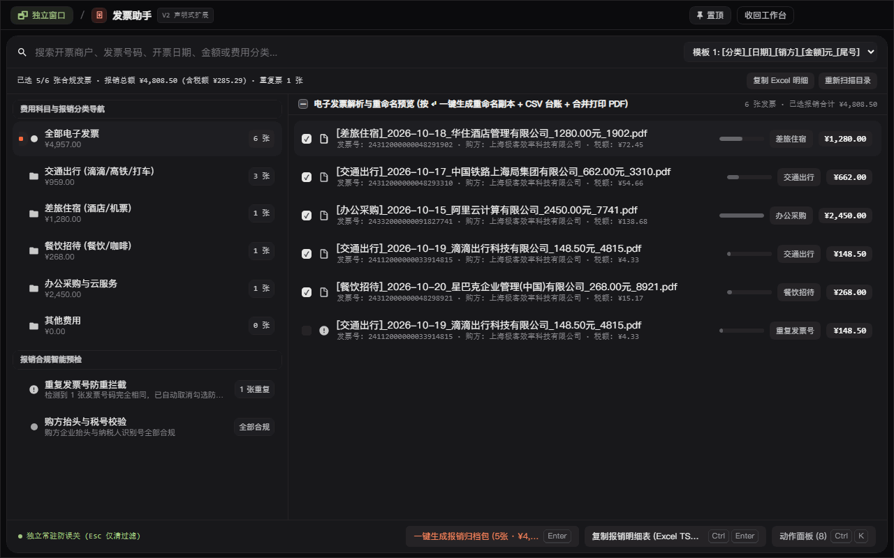Click the file icon of 华住酒店 invoice
This screenshot has height=558, width=894.
tap(324, 139)
